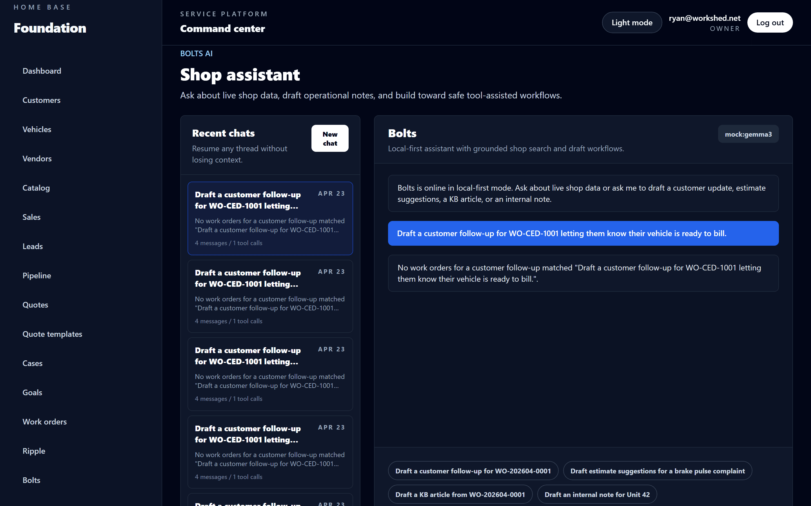Click the blue user message bubble
The image size is (811, 506).
[583, 233]
